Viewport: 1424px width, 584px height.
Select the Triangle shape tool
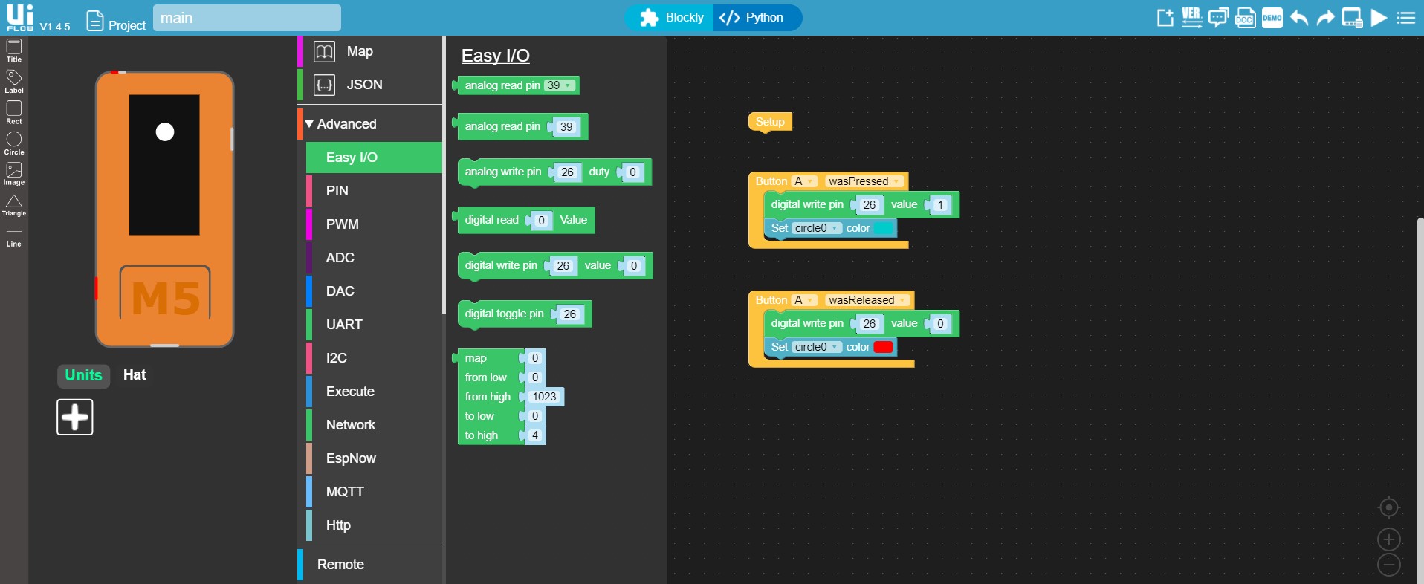click(14, 205)
